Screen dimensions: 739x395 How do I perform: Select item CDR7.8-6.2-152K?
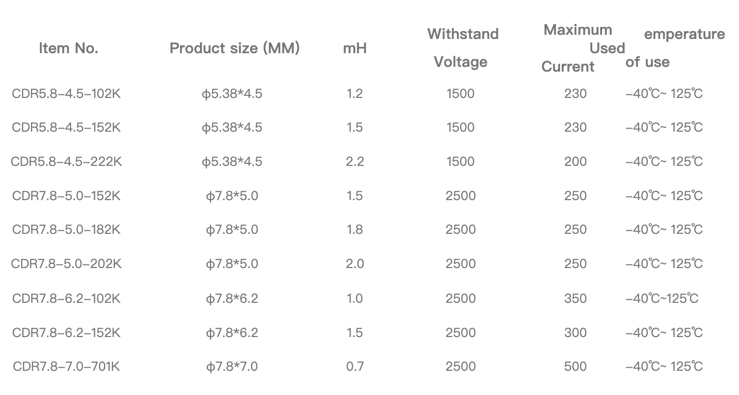pyautogui.click(x=66, y=333)
